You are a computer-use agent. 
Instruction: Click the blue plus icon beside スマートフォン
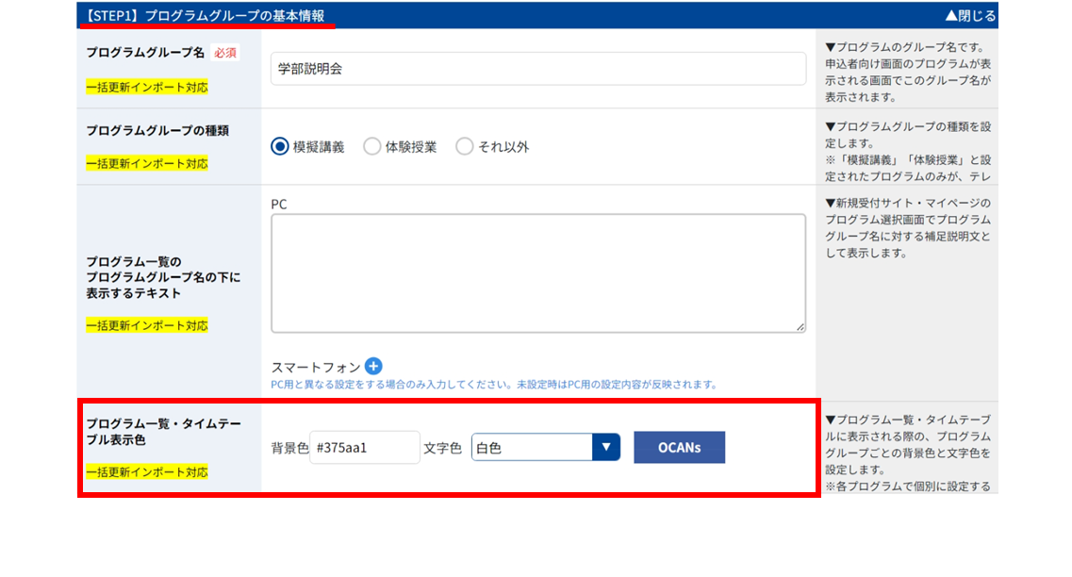point(373,366)
